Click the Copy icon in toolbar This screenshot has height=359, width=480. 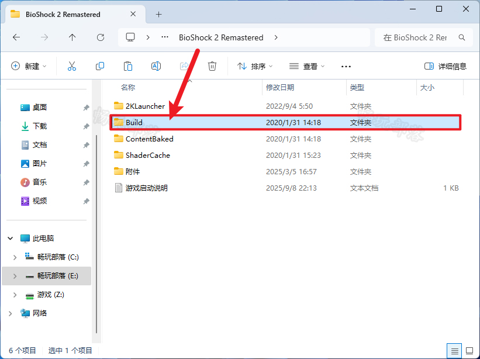100,66
